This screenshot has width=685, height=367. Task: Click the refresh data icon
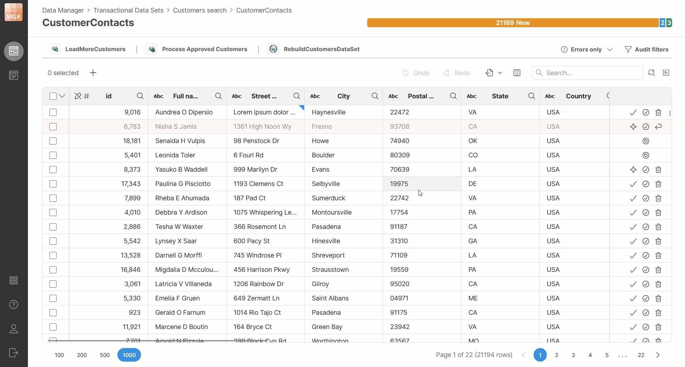click(x=651, y=73)
